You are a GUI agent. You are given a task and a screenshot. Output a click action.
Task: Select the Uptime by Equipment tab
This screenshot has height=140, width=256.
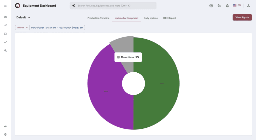(126, 18)
